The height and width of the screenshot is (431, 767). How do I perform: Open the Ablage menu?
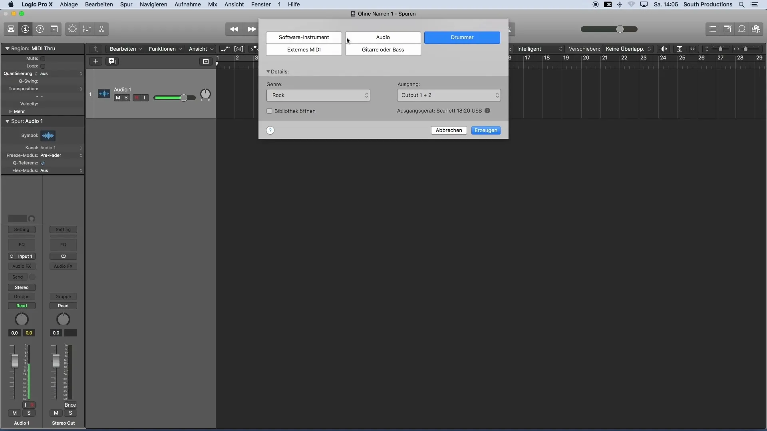pos(69,4)
